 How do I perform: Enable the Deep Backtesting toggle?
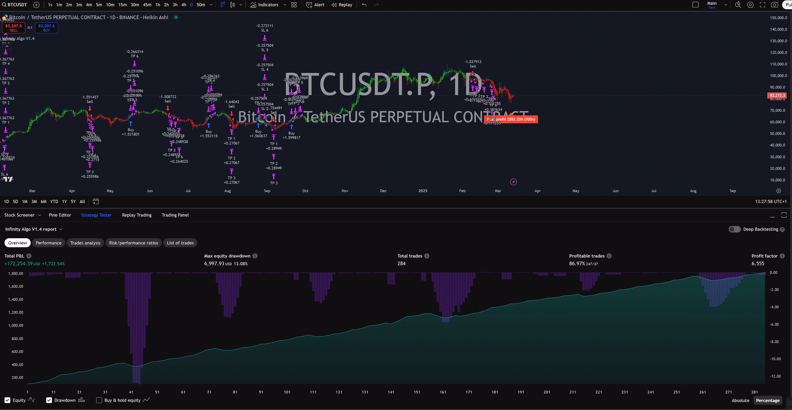tap(734, 229)
